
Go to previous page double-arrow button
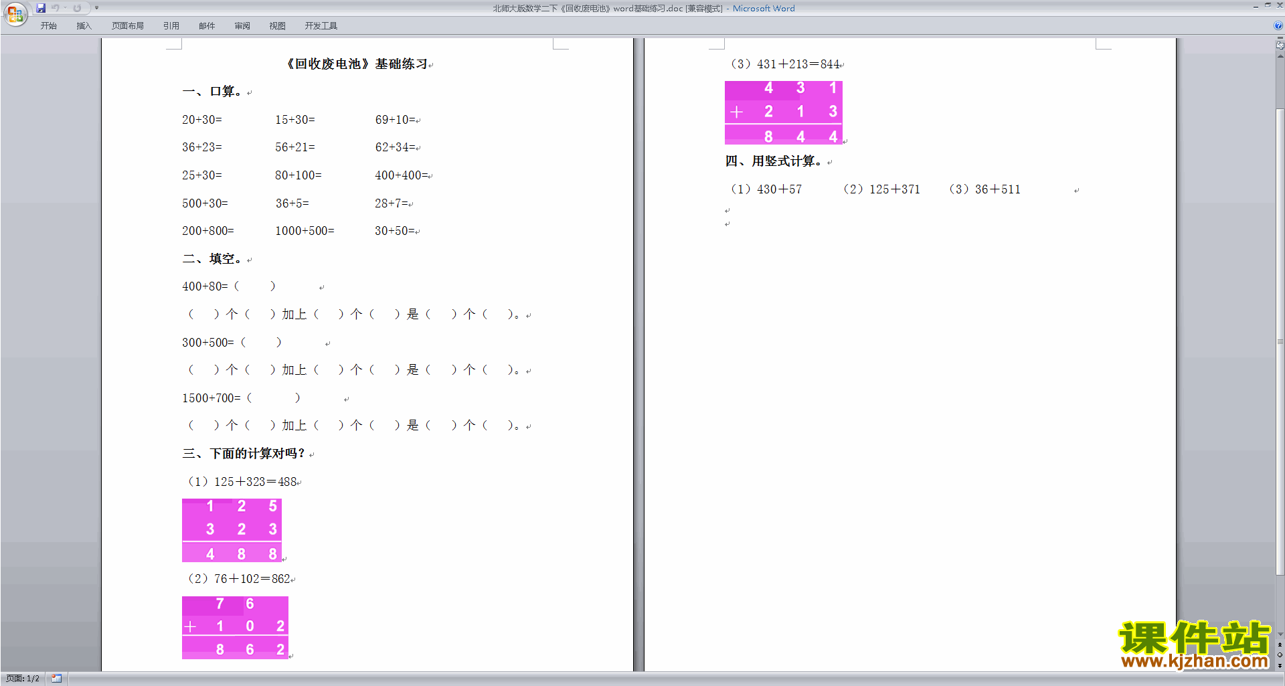click(x=1280, y=645)
